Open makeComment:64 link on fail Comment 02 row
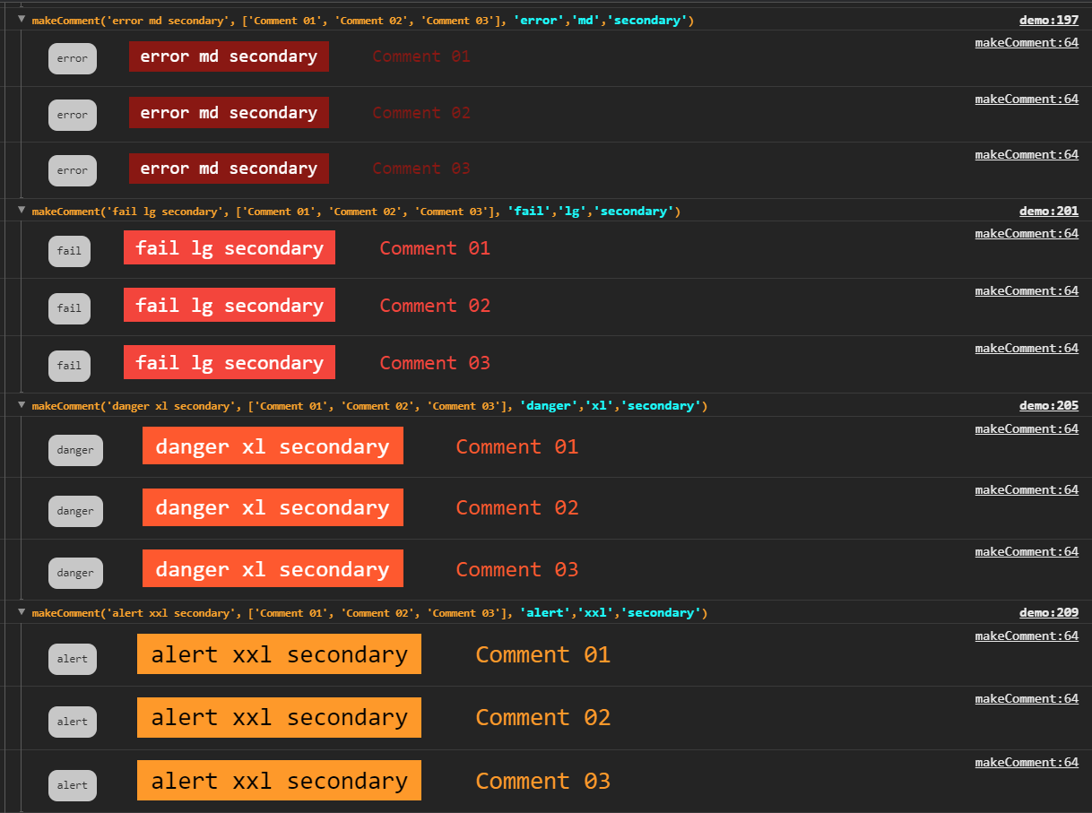 pyautogui.click(x=1027, y=290)
